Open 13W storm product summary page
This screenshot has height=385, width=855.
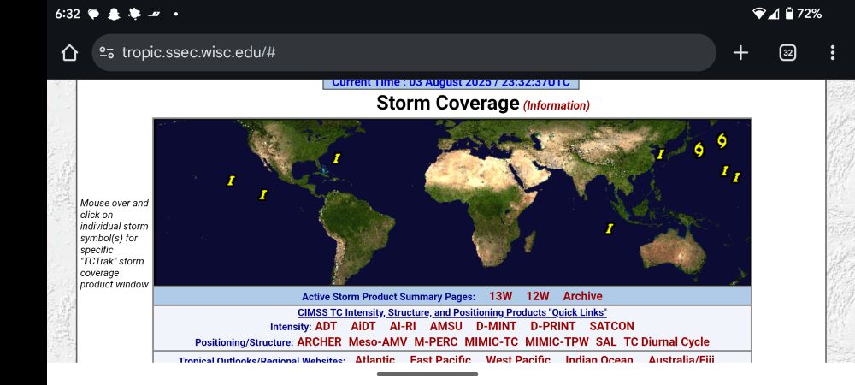pos(500,296)
